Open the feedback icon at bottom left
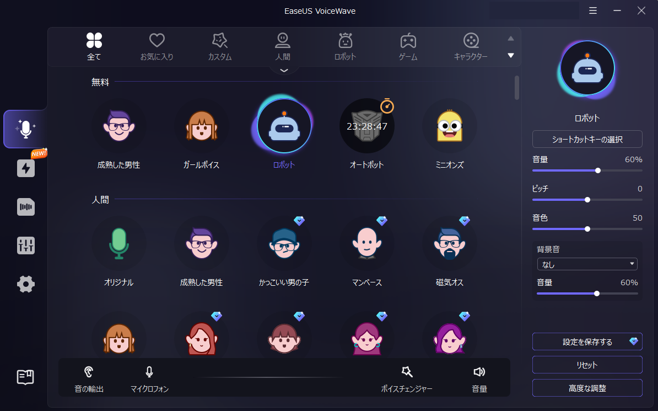658x411 pixels. 25,377
